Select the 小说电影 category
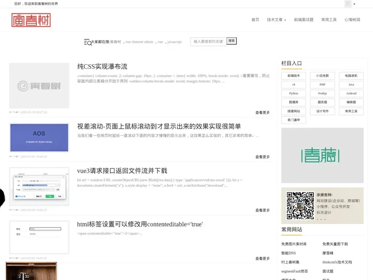The width and height of the screenshot is (373, 280). pos(322,76)
